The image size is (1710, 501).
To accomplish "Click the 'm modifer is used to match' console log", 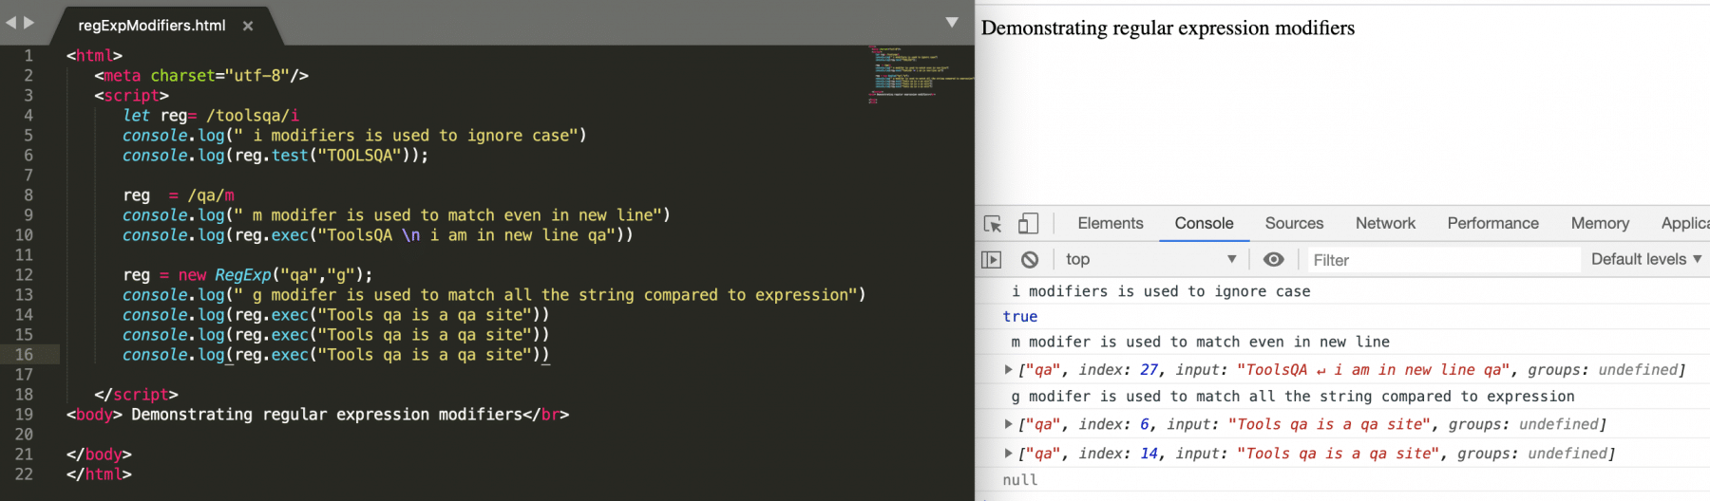I will 1200,342.
